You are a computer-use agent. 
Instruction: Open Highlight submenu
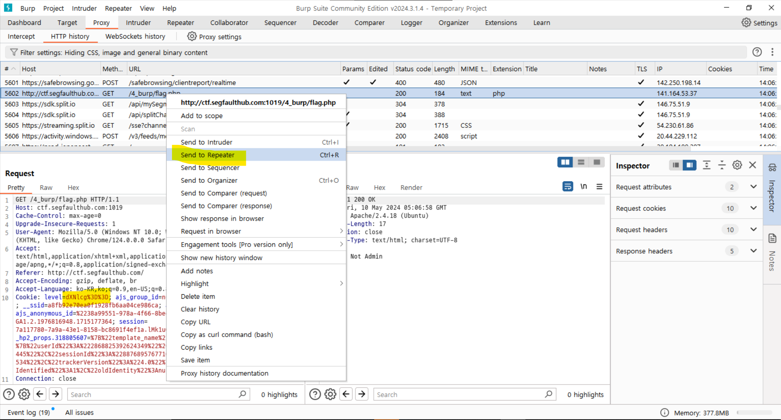[x=256, y=284]
